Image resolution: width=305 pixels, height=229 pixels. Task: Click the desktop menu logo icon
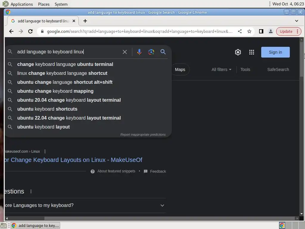coord(5,4)
